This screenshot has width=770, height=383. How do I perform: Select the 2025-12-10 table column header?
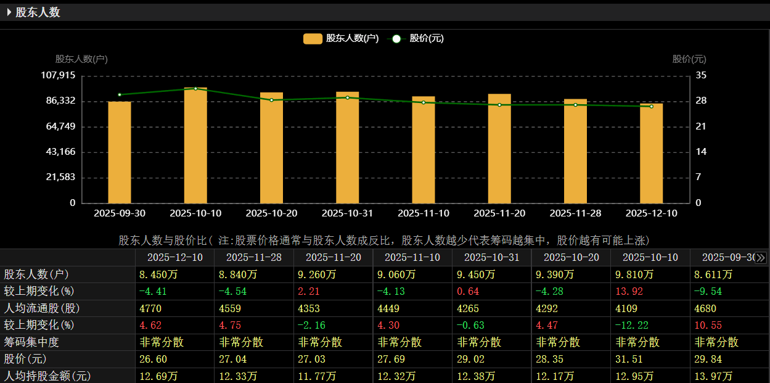tap(174, 257)
